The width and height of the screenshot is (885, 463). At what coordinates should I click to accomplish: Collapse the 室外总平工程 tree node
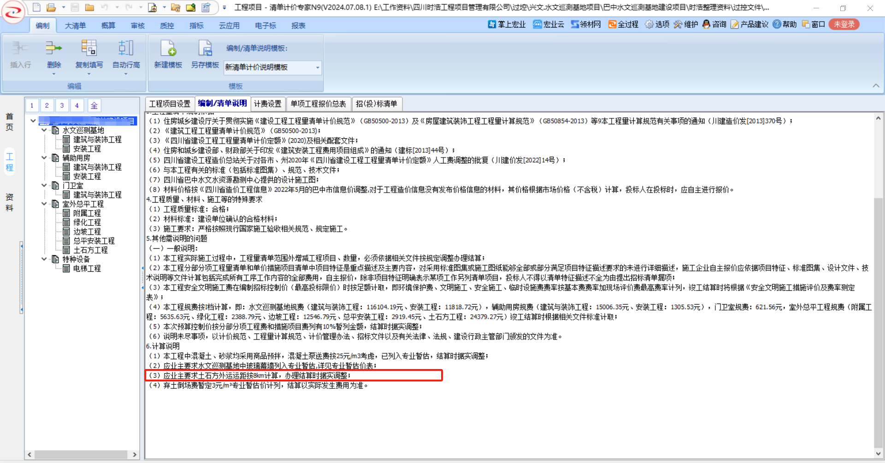pos(44,204)
